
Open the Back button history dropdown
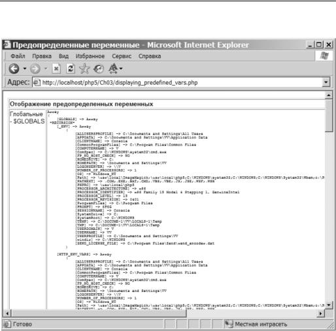pos(25,69)
